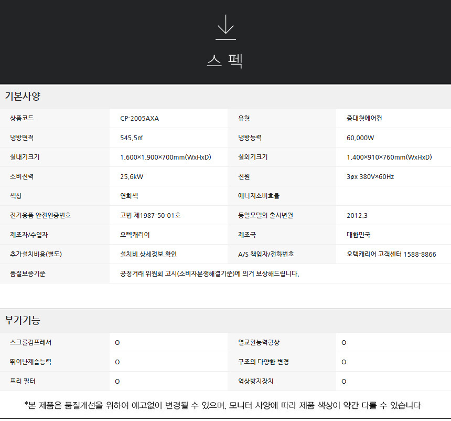Click the 역상방지장치 feature label

coord(255,382)
